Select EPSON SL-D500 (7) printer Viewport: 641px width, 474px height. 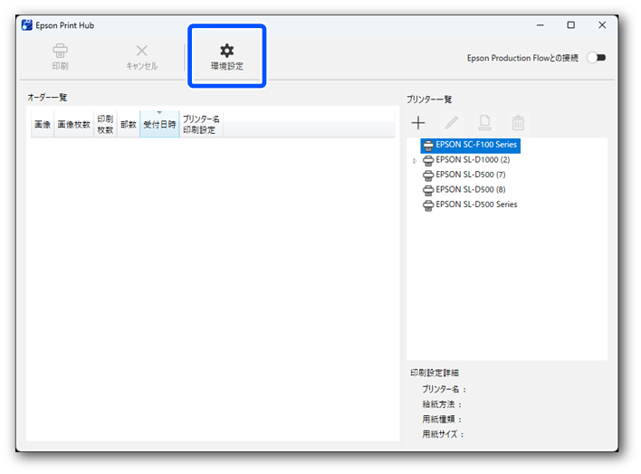coord(470,175)
